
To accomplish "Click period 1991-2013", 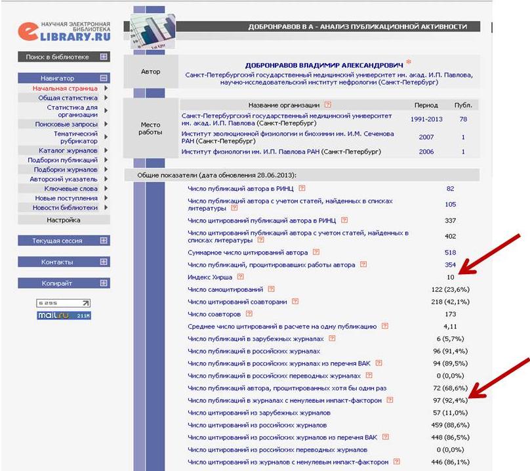I will point(426,119).
